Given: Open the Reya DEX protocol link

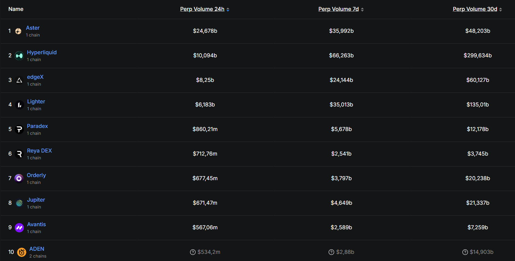Looking at the screenshot, I should 39,151.
